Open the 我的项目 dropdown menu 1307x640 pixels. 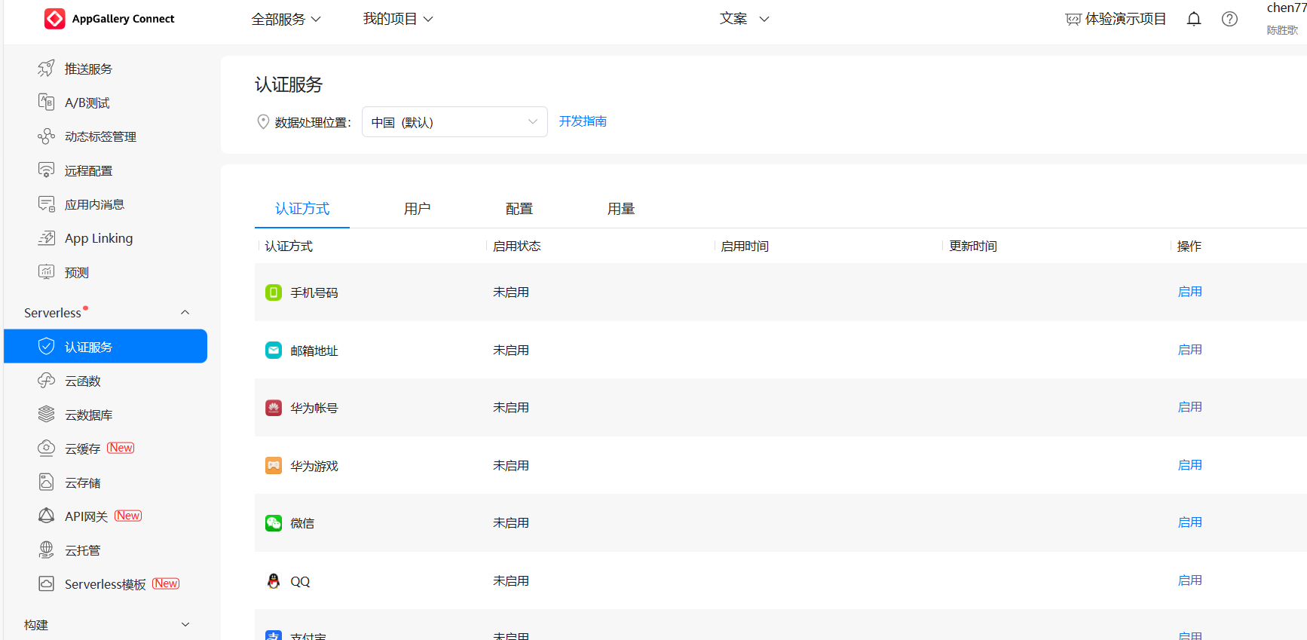tap(398, 19)
